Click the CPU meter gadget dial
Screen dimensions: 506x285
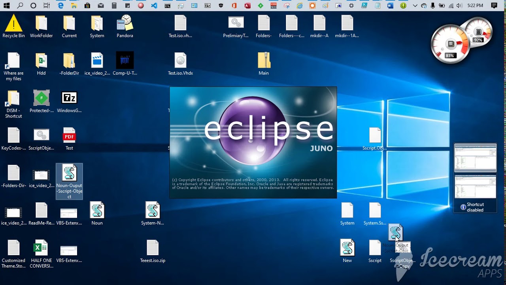pyautogui.click(x=450, y=44)
